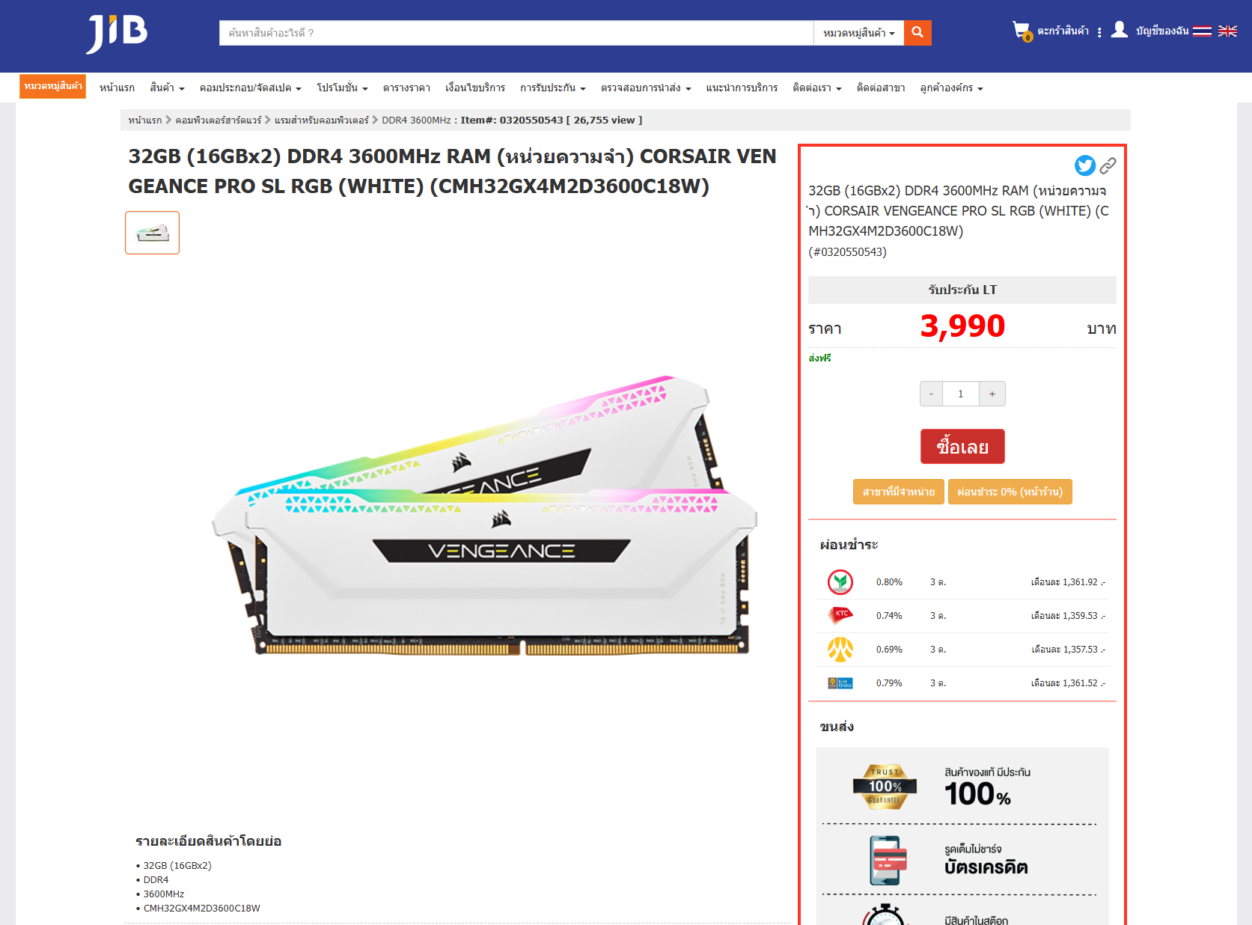Viewport: 1252px width, 925px height.
Task: Copy product link with chain icon
Action: (x=1108, y=165)
